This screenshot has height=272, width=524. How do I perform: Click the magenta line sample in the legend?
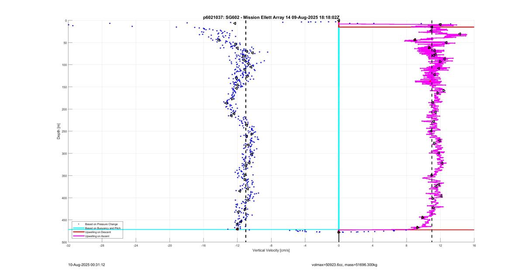pyautogui.click(x=78, y=236)
